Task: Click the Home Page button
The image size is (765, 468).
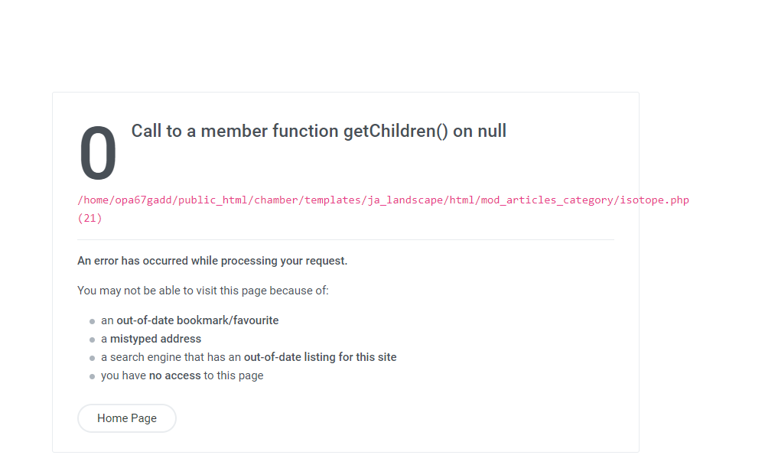Action: pyautogui.click(x=127, y=418)
